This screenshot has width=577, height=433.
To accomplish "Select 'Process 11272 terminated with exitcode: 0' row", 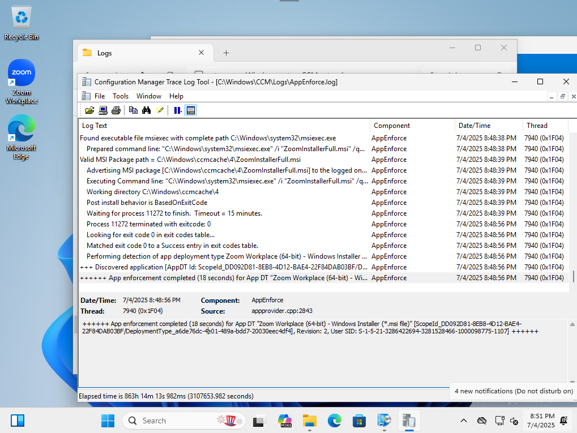I will tap(324, 224).
